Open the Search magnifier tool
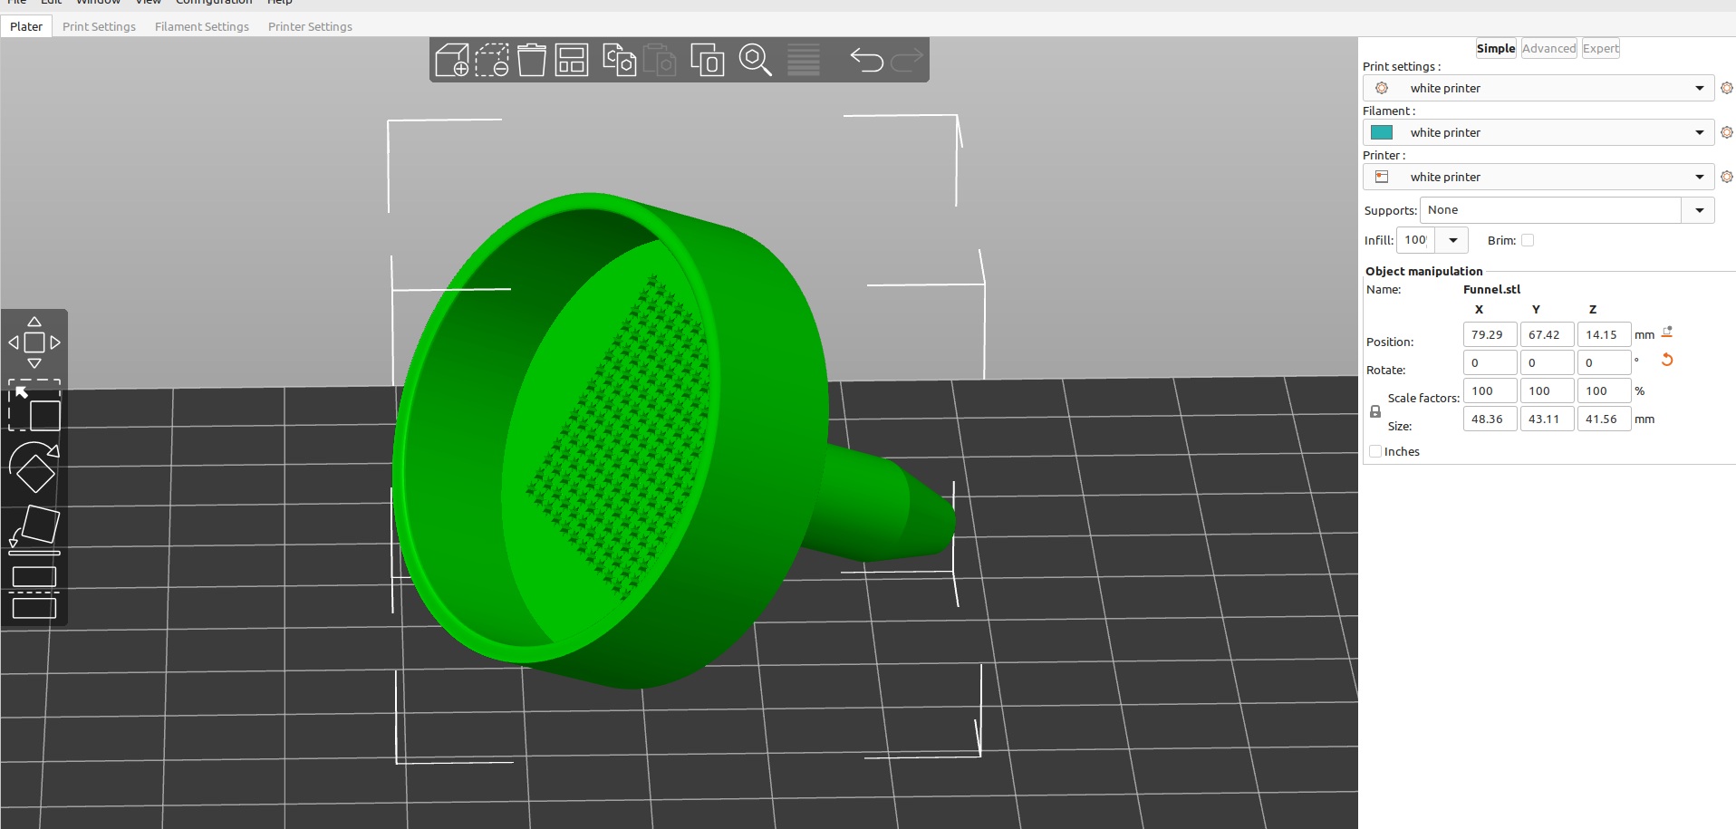 [x=755, y=60]
